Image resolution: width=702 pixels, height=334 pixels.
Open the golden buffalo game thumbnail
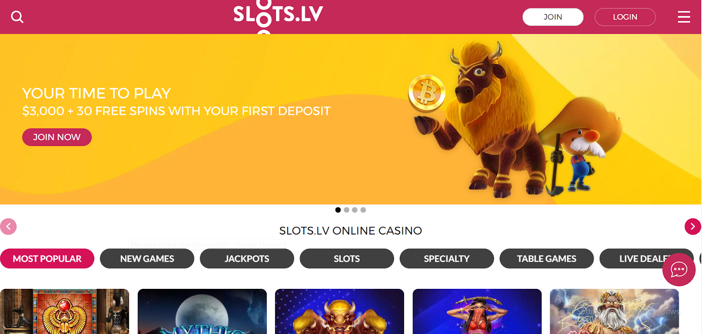pyautogui.click(x=340, y=311)
